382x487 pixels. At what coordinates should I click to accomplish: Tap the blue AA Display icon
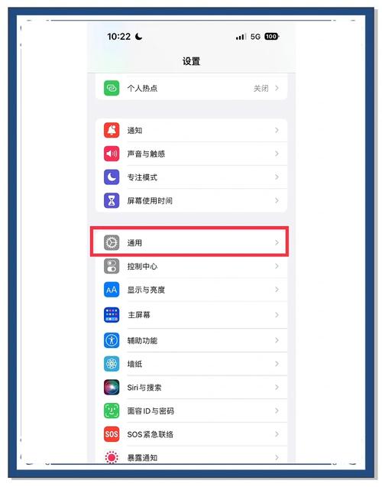tap(112, 290)
